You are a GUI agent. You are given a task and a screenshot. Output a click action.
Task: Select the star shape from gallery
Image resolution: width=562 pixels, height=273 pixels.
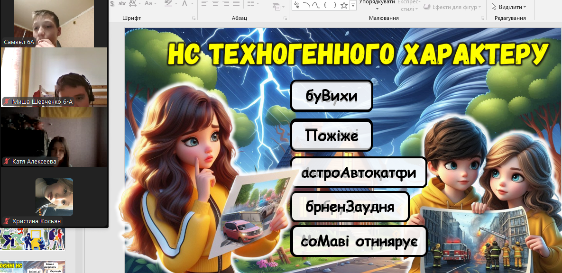point(344,5)
